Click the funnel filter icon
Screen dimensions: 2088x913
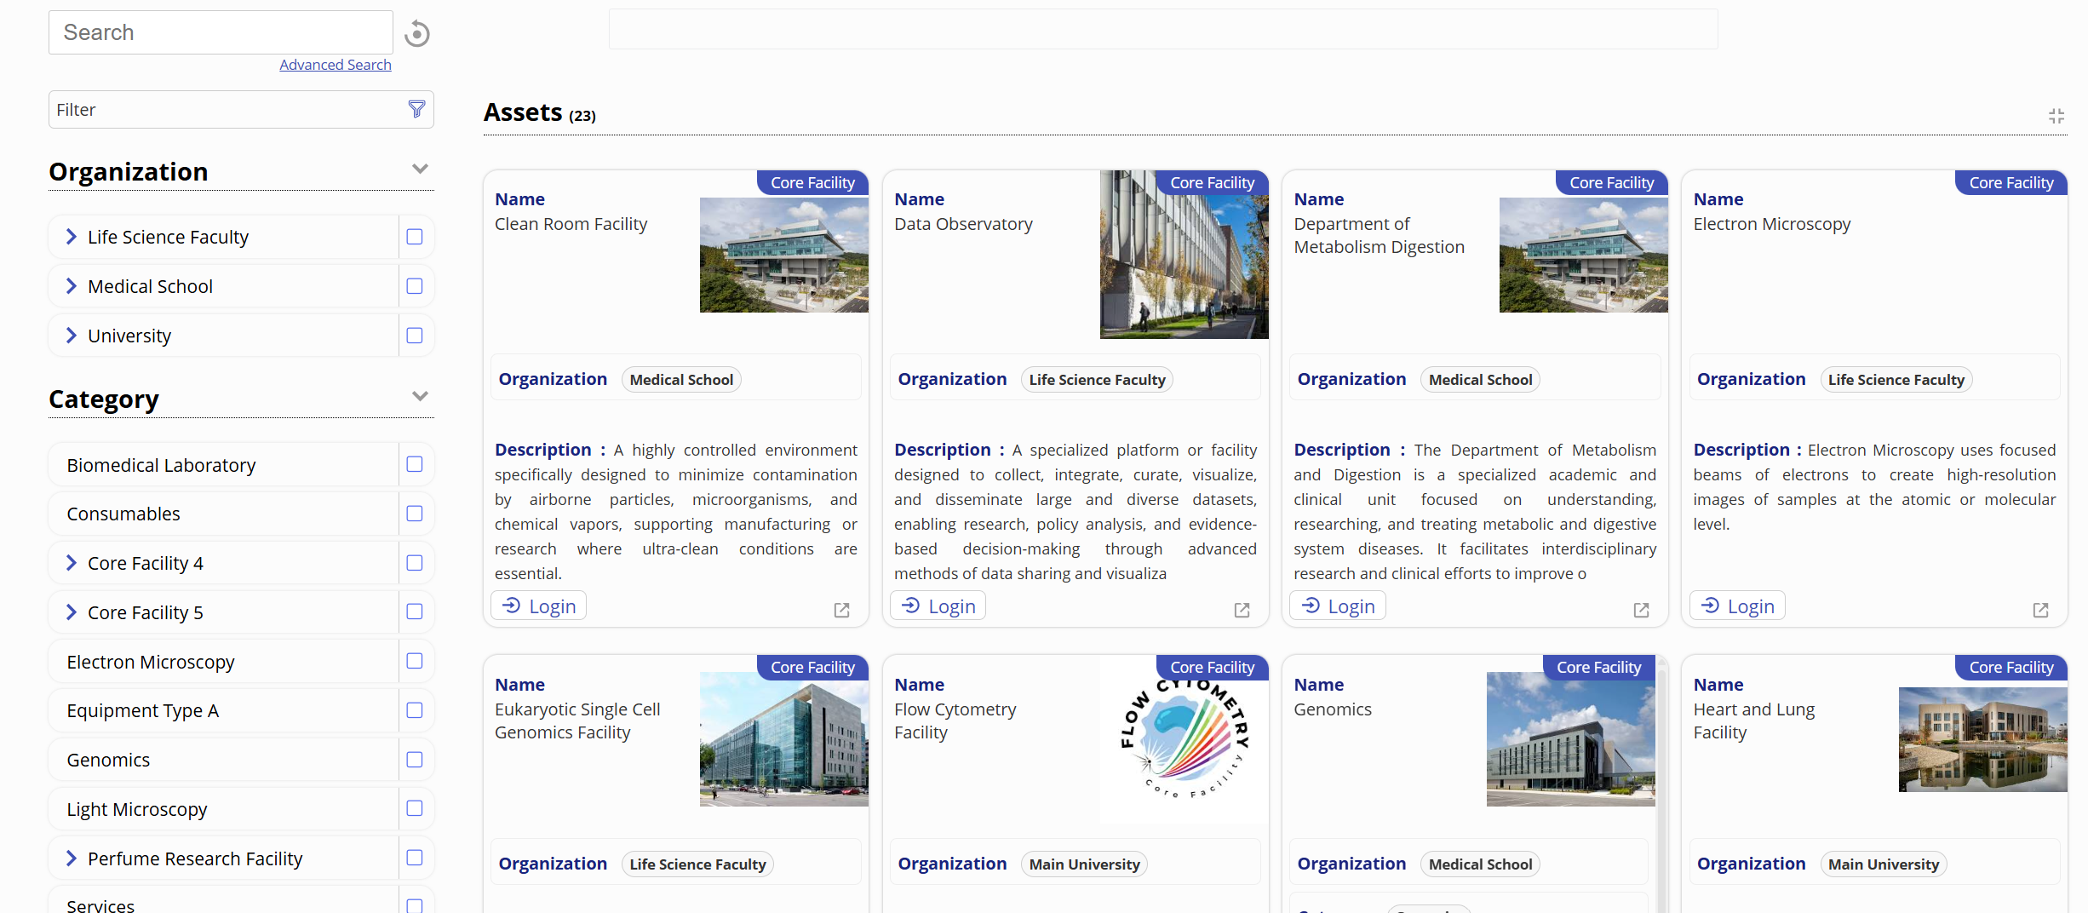tap(416, 109)
